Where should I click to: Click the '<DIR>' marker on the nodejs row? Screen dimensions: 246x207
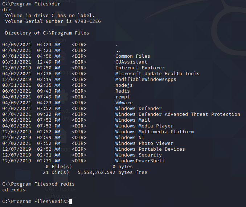(79, 85)
